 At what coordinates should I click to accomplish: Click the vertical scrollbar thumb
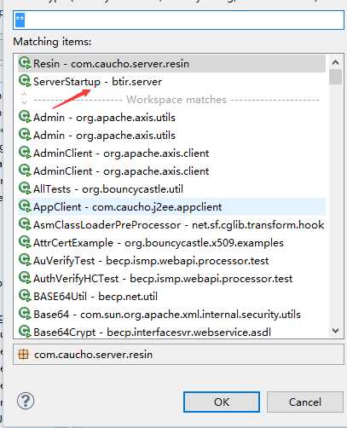click(335, 77)
